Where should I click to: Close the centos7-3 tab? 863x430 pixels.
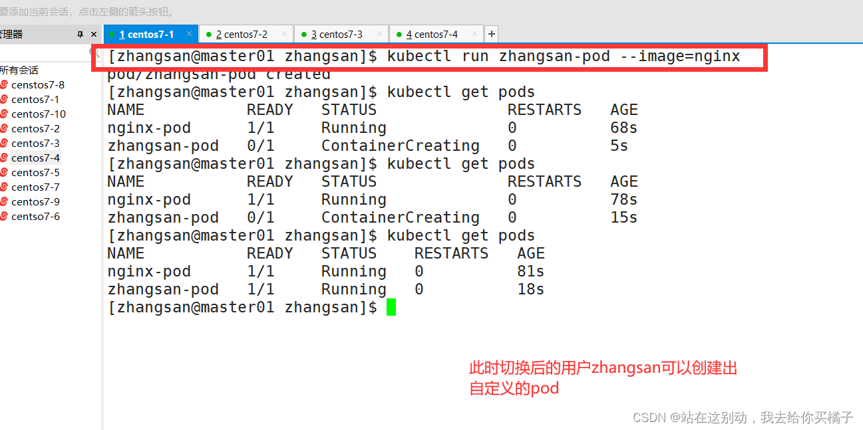pyautogui.click(x=379, y=34)
